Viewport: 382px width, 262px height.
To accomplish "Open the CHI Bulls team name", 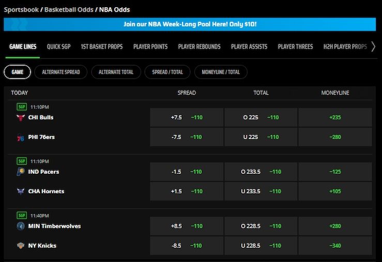I will coord(41,117).
